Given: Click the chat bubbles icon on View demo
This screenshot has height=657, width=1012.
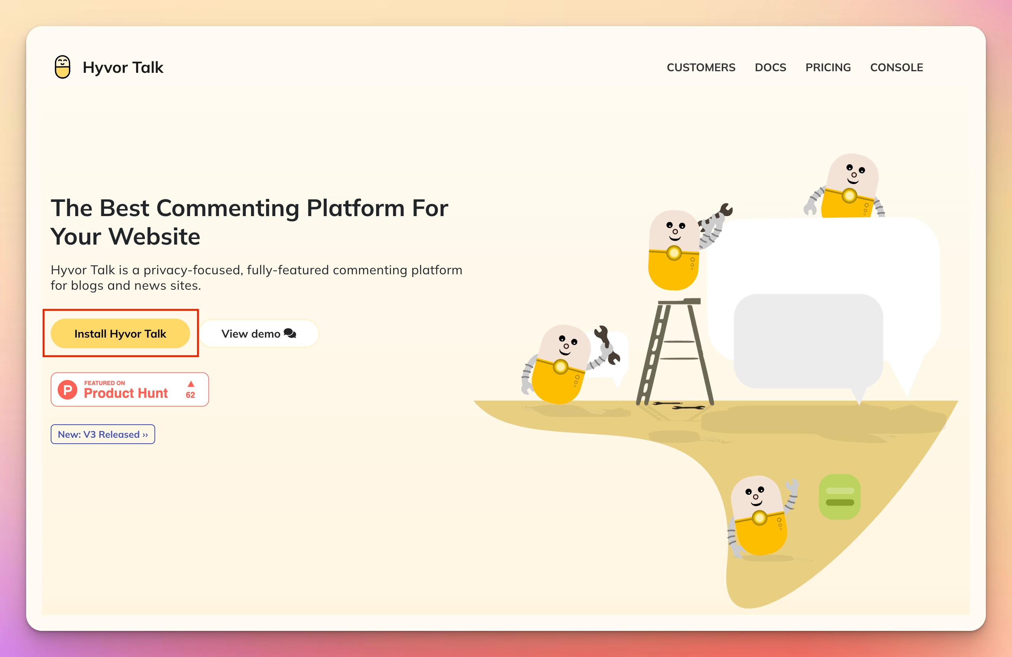Looking at the screenshot, I should coord(290,333).
